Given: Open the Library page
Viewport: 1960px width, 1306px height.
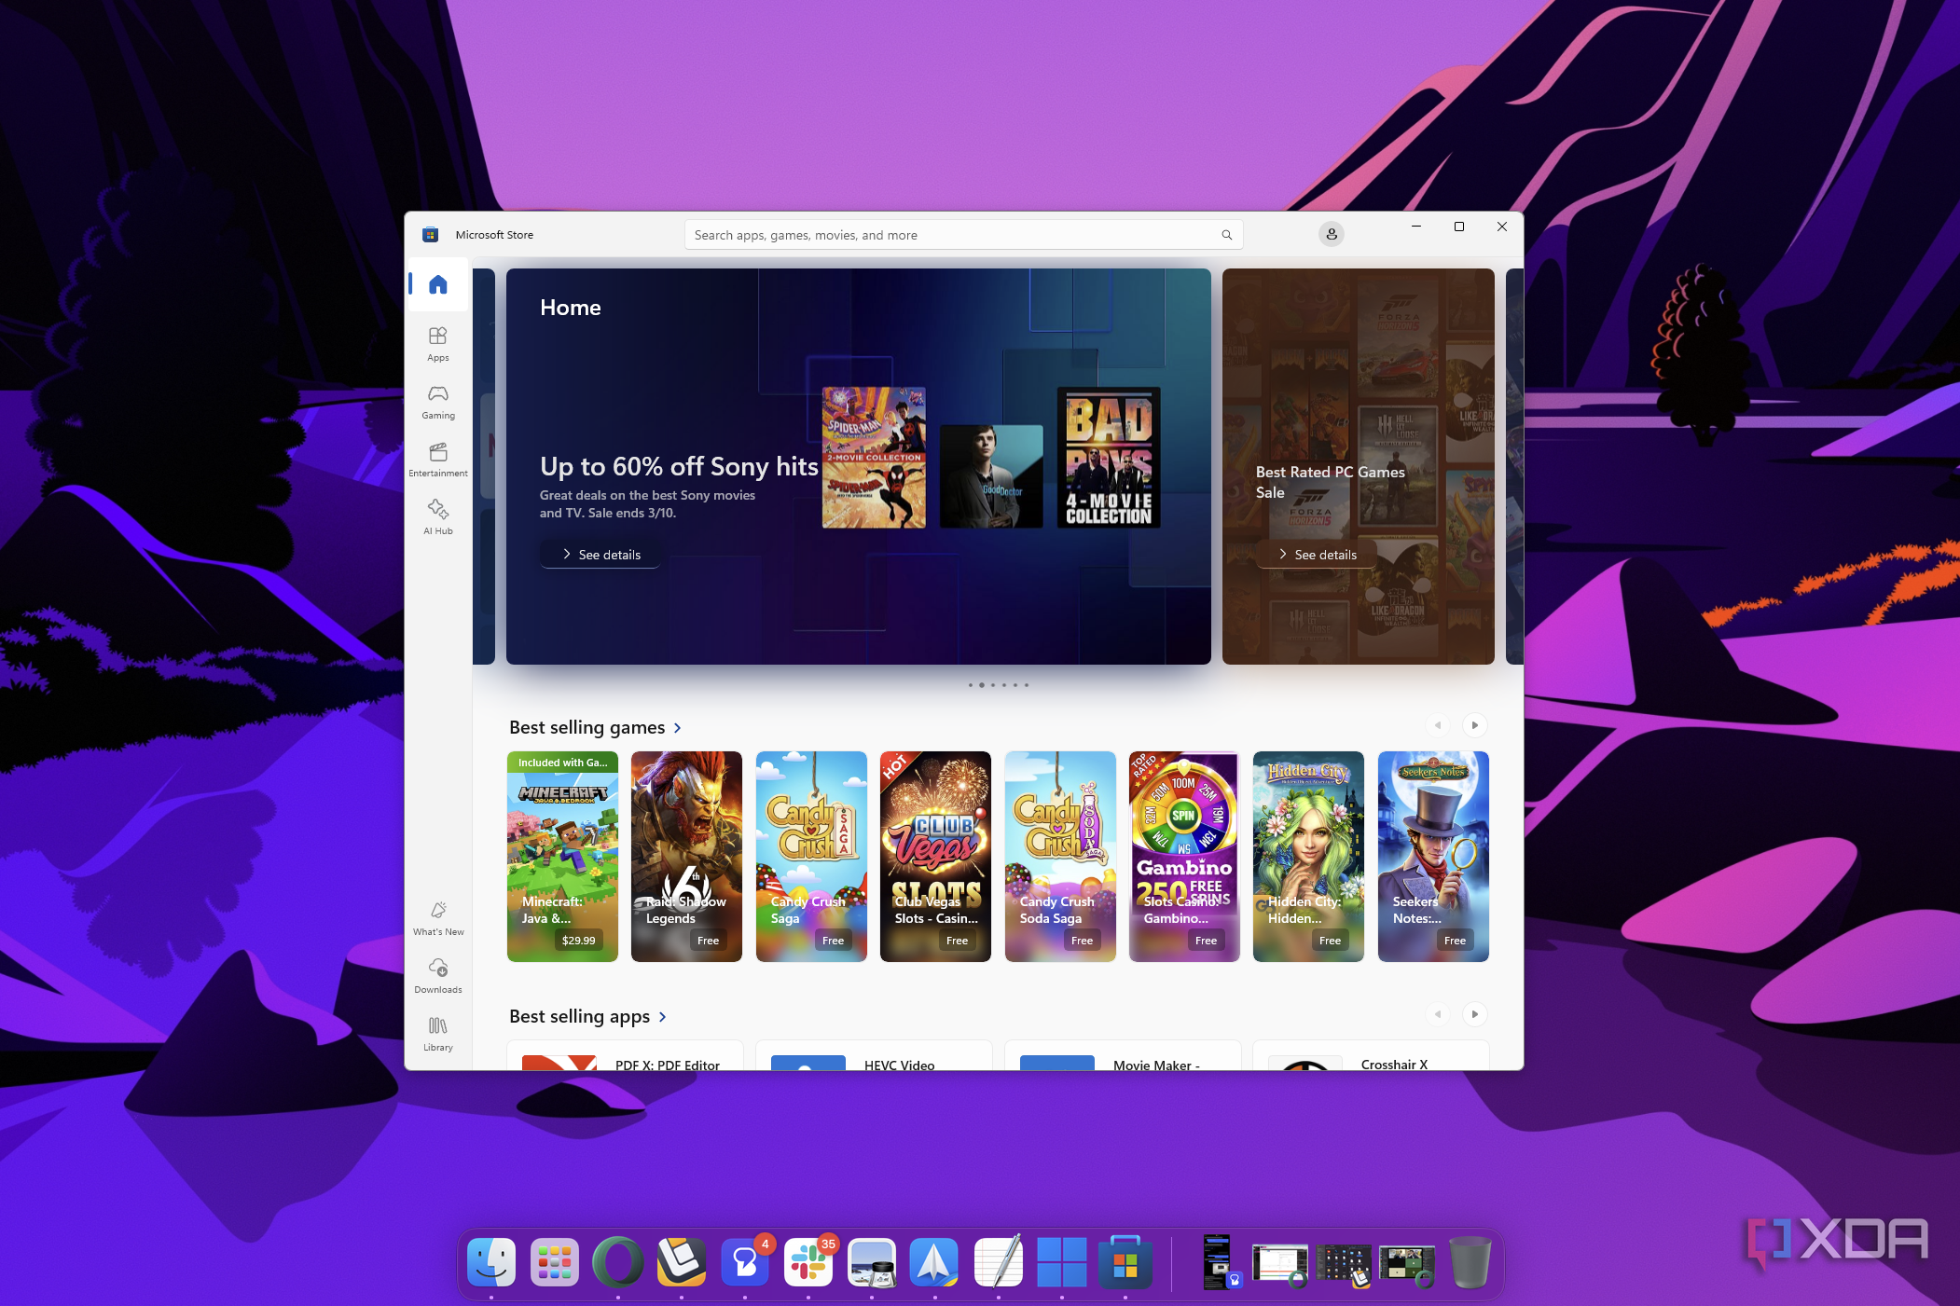Looking at the screenshot, I should coord(438,1034).
